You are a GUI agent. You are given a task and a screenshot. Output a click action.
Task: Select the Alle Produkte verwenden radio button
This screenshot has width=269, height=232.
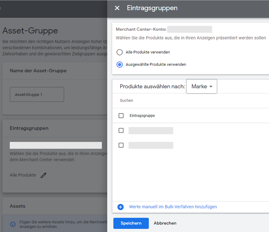[120, 52]
